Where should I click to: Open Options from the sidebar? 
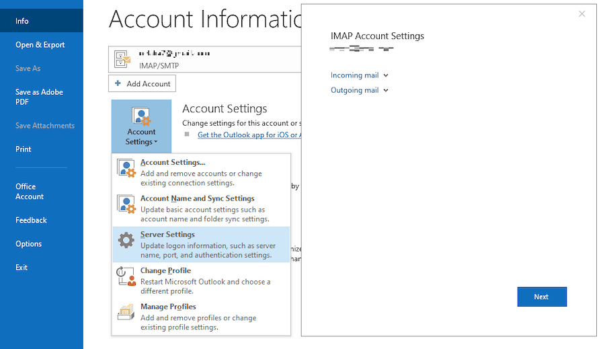point(29,244)
